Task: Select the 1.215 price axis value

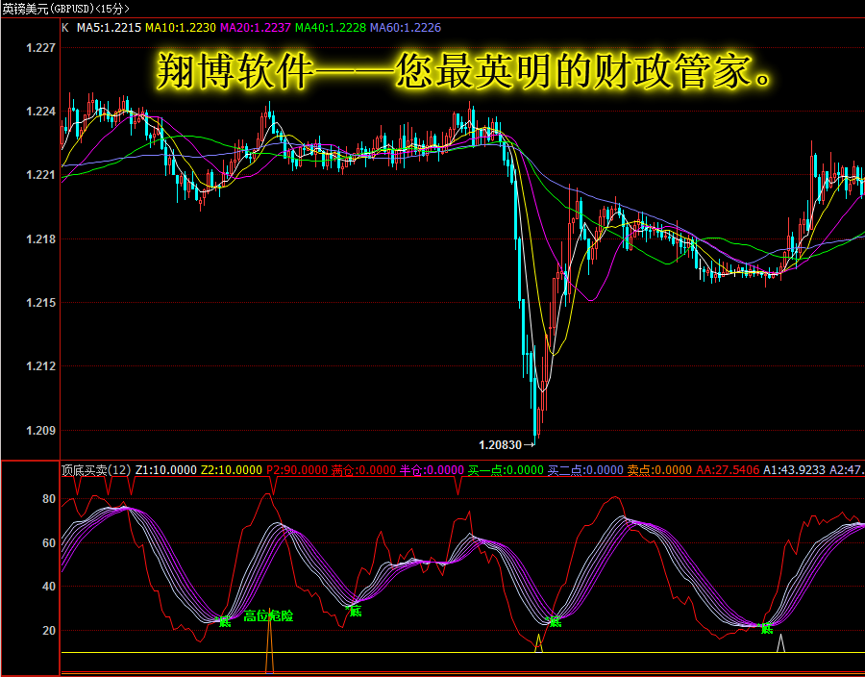Action: 40,302
